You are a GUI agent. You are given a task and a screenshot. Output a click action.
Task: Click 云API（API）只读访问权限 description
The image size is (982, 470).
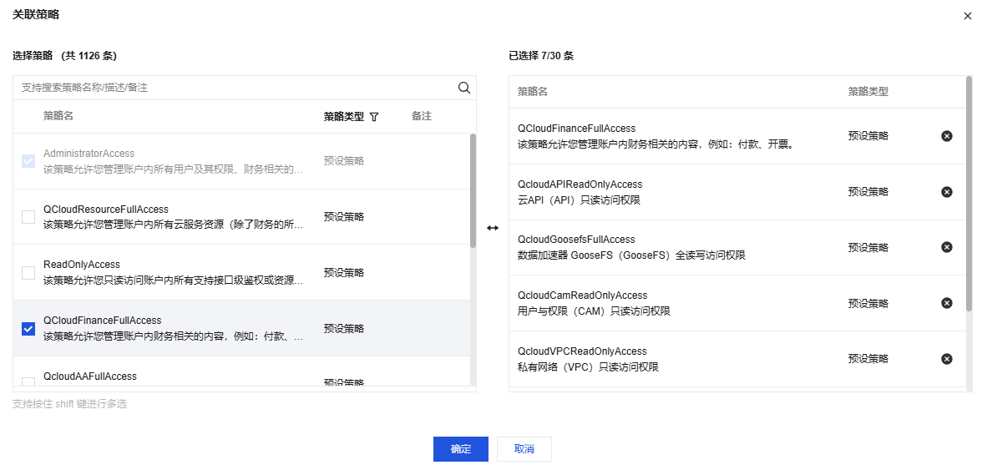[x=580, y=200]
